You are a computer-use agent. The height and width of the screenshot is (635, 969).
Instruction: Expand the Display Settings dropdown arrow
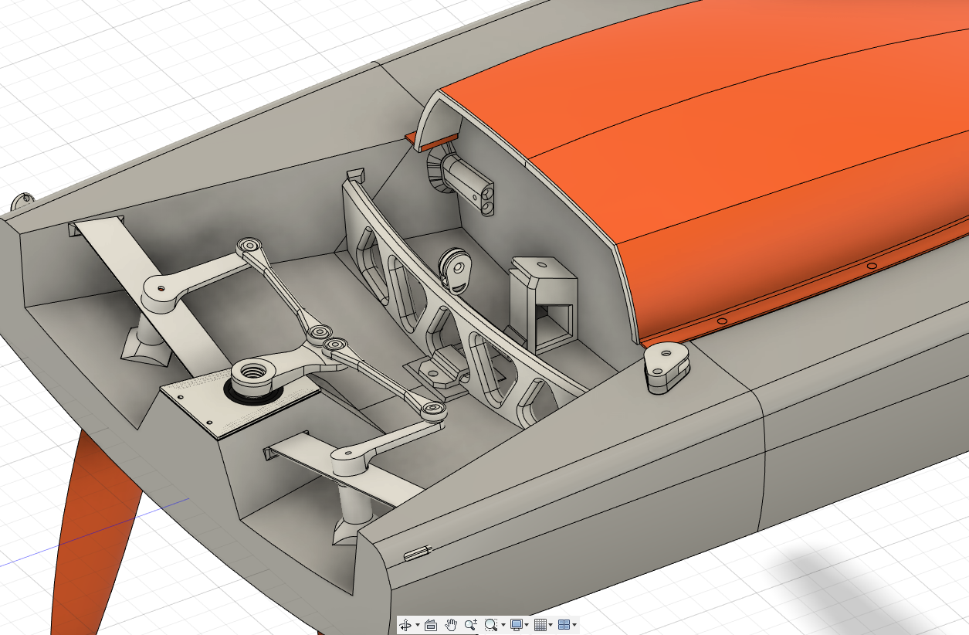pos(527,625)
